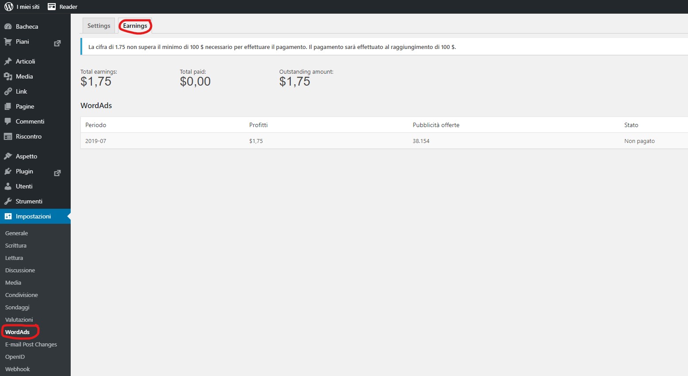Image resolution: width=688 pixels, height=376 pixels.
Task: Open the Reader icon in top bar
Action: coord(52,7)
